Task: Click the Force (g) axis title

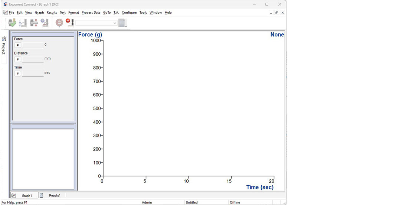Action: point(90,35)
